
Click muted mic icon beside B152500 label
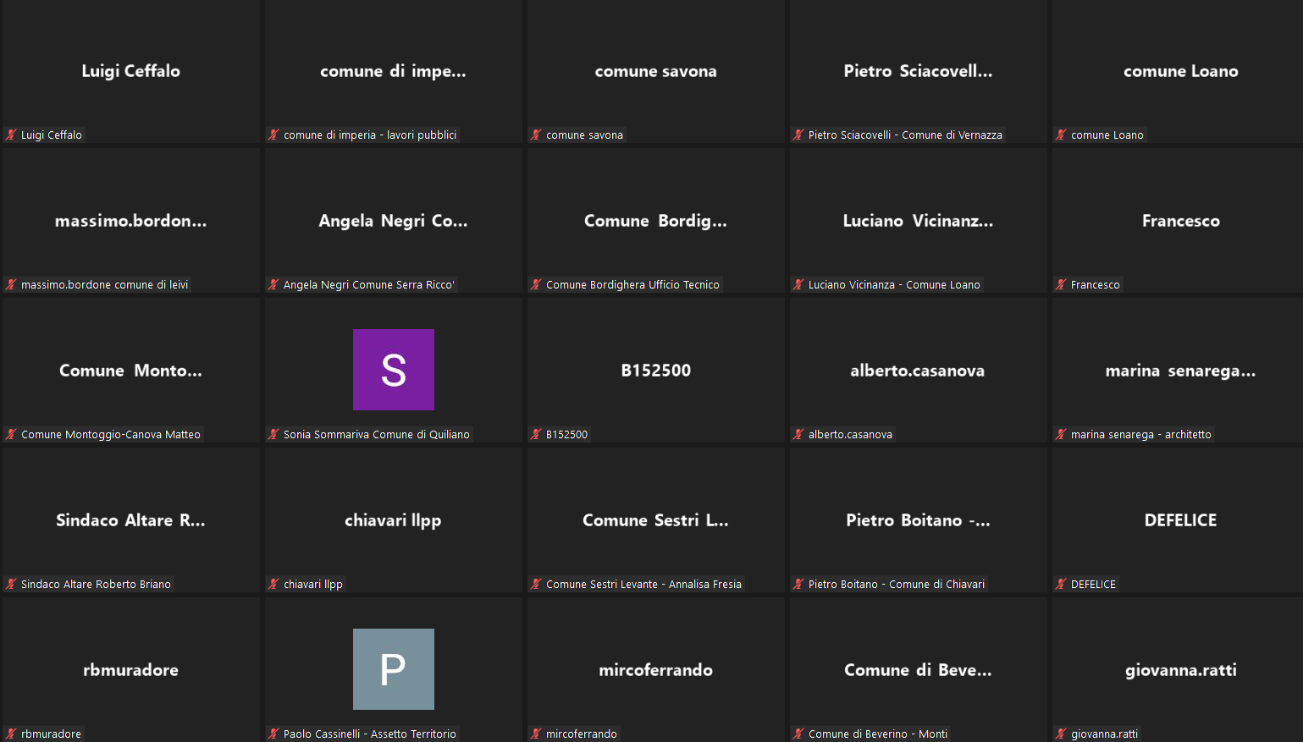[536, 434]
